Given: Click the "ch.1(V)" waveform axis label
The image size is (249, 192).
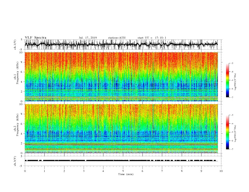Looking at the screenshot, I should [x=15, y=45].
